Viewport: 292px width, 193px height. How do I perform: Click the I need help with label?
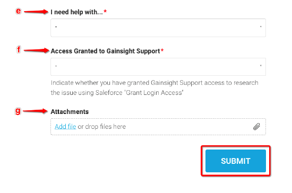77,12
